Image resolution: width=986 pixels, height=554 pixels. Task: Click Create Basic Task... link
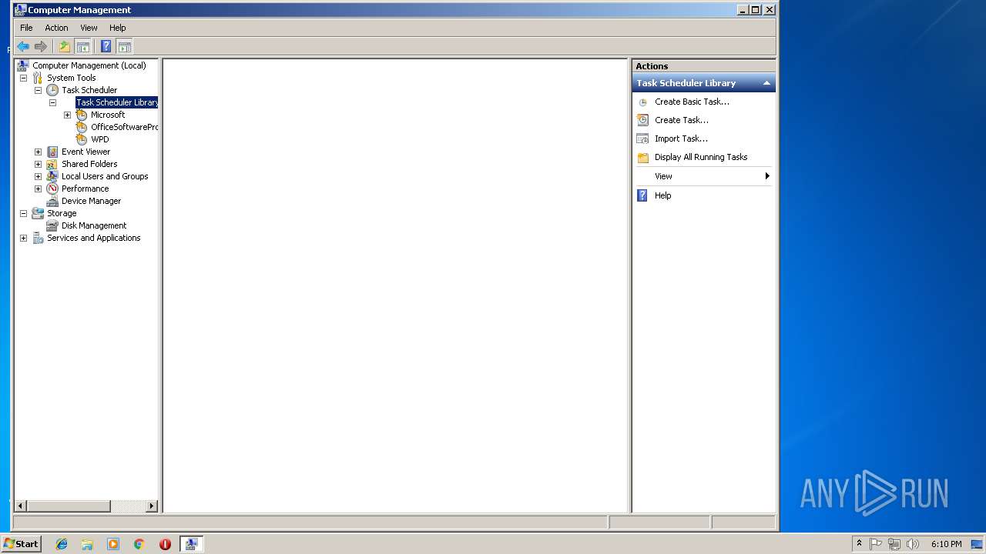point(692,102)
